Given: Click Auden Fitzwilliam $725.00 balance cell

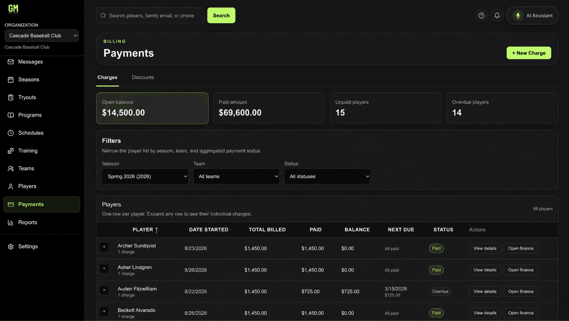Looking at the screenshot, I should click(x=350, y=291).
